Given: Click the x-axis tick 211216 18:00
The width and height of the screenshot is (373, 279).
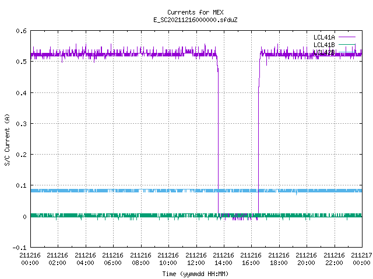Looking at the screenshot, I should [x=279, y=259].
